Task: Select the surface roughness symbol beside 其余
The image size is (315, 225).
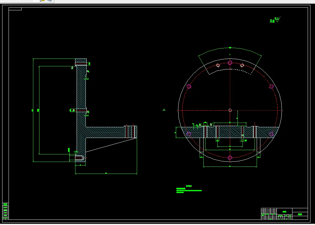Action: [x=278, y=19]
